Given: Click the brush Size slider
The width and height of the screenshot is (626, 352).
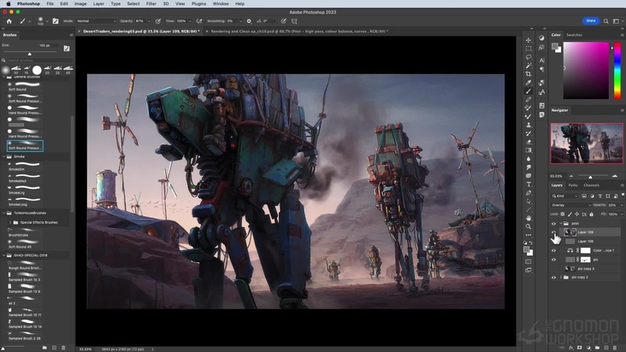Looking at the screenshot, I should [x=30, y=53].
